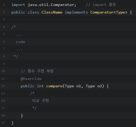Click the 'implements' keyword
This screenshot has height=127, width=136.
[76, 12]
